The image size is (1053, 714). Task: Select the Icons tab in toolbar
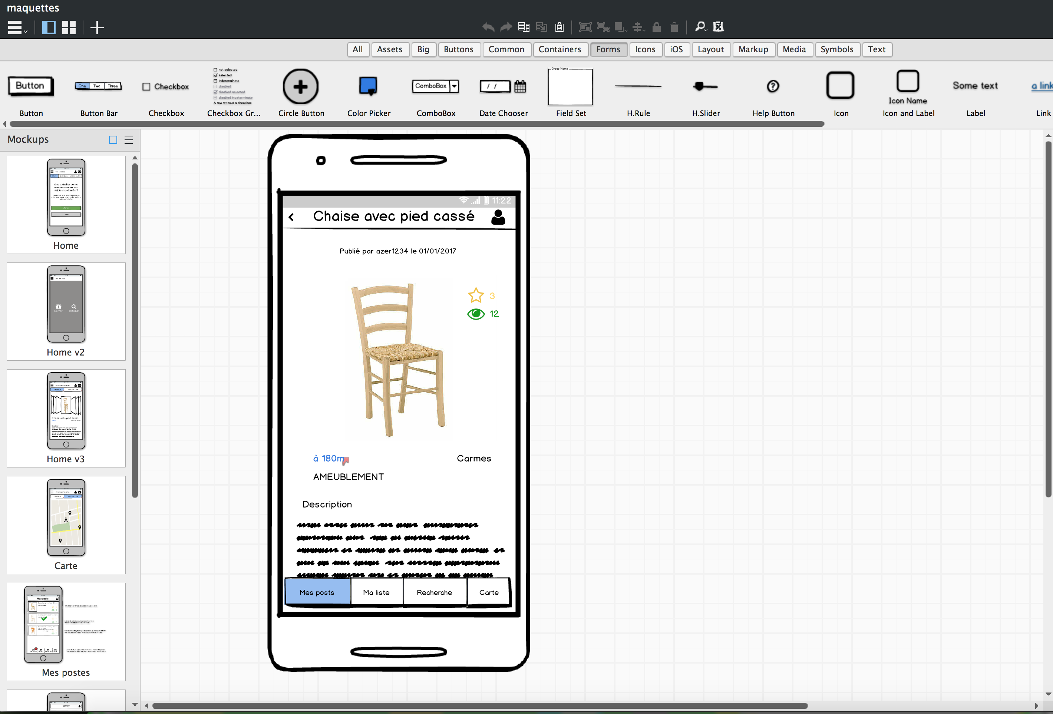coord(645,49)
